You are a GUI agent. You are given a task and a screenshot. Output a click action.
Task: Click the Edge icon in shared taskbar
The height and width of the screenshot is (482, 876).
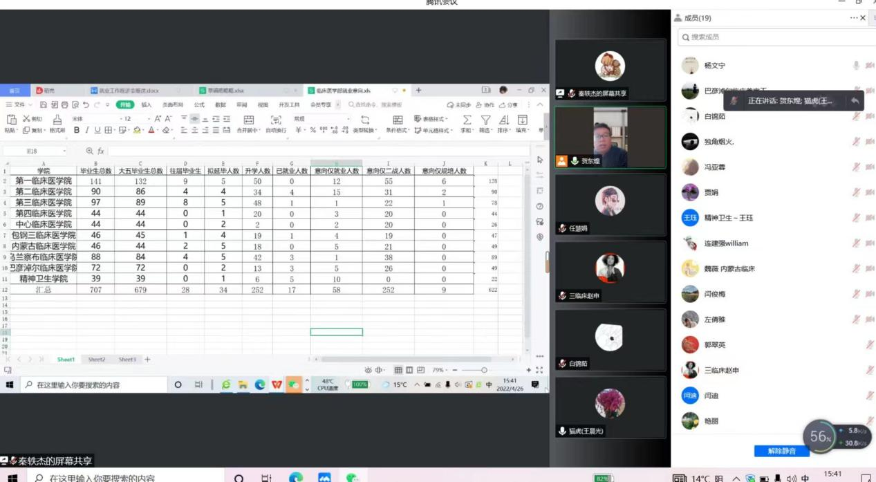[x=260, y=384]
